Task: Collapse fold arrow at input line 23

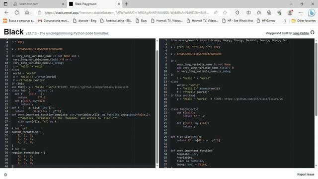Action: click(x=9, y=108)
